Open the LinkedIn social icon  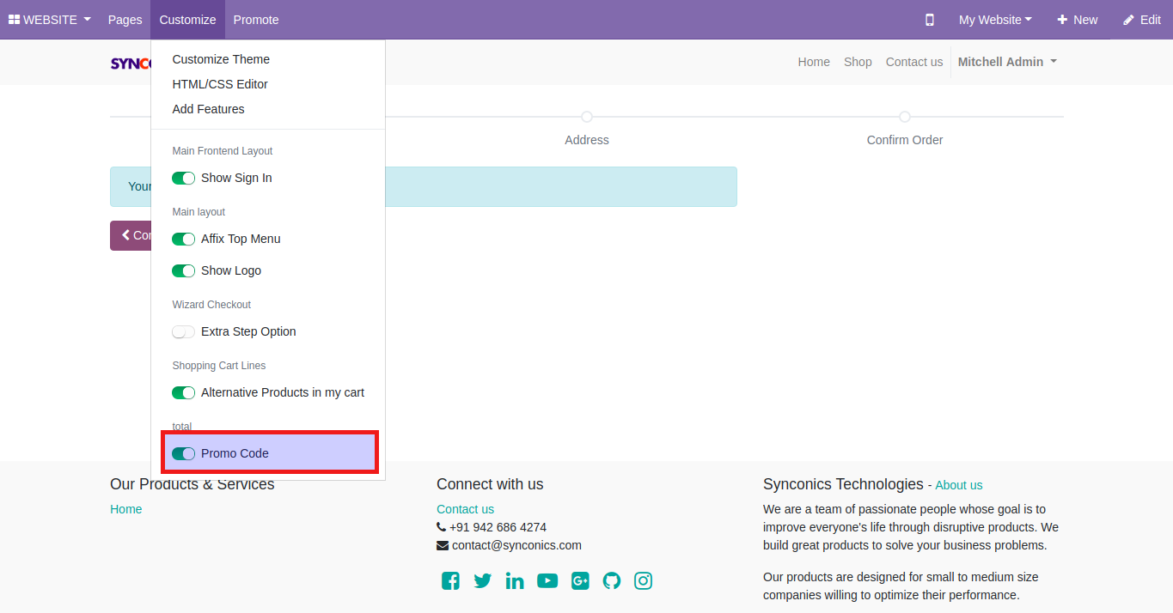[x=515, y=581]
